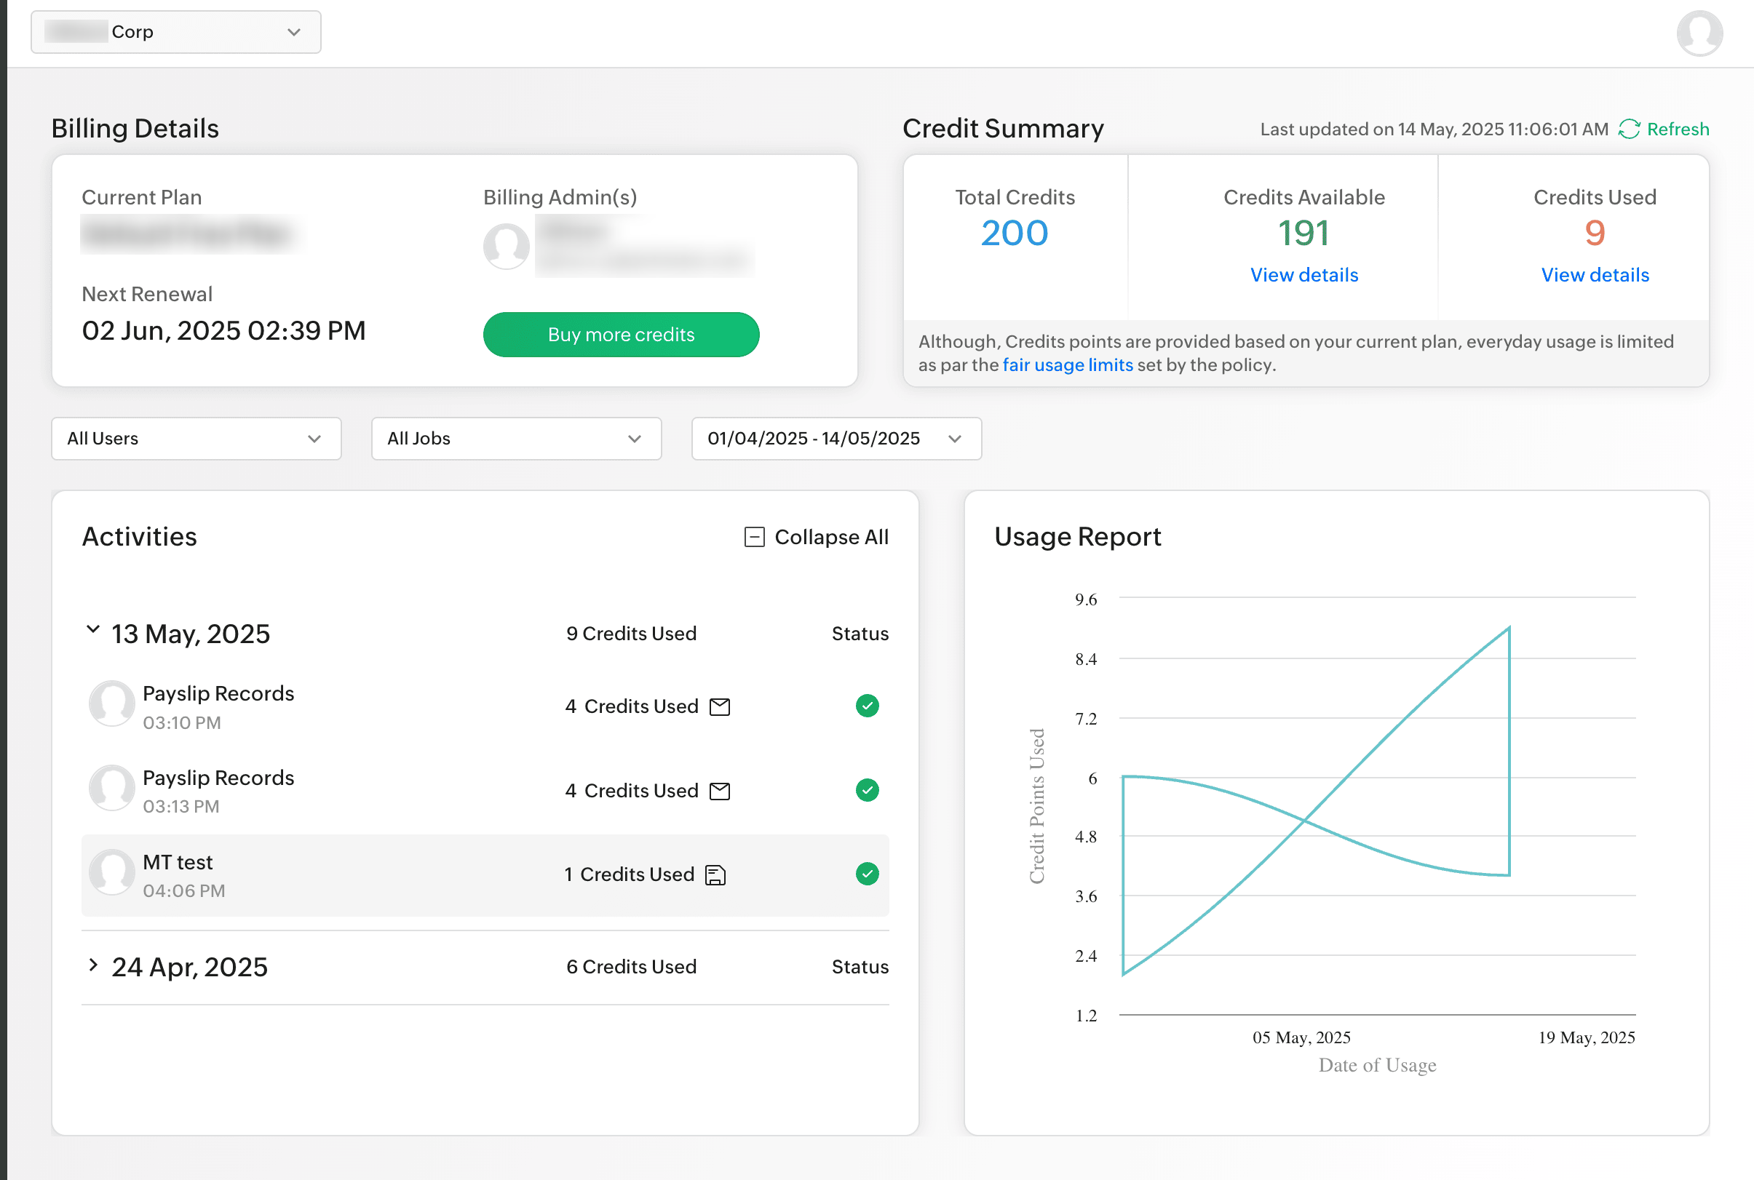Click green check status for MT test
The image size is (1754, 1180).
tap(868, 874)
